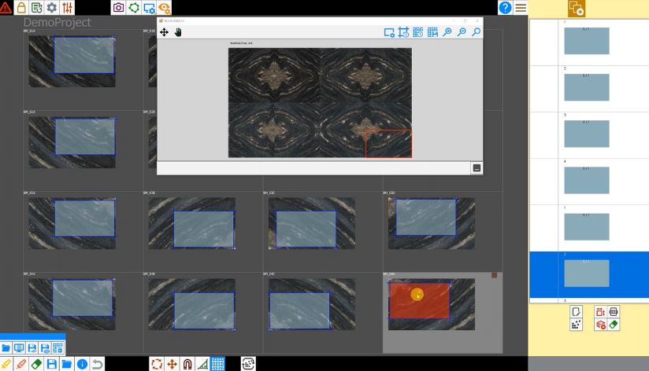Click the plain magnifier zoom-fit icon
Image resolution: width=649 pixels, height=371 pixels.
476,32
